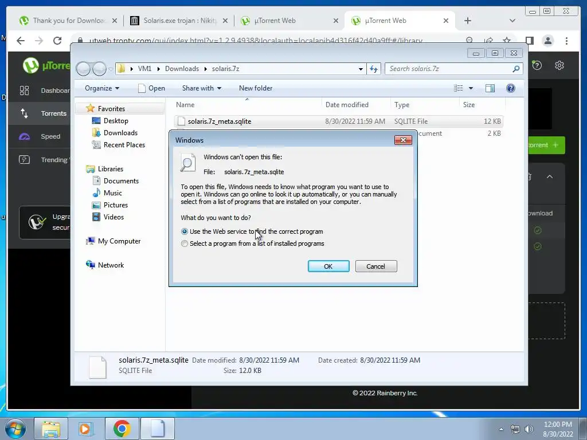Image resolution: width=587 pixels, height=440 pixels.
Task: Open Chrome three-dot menu
Action: tap(566, 41)
